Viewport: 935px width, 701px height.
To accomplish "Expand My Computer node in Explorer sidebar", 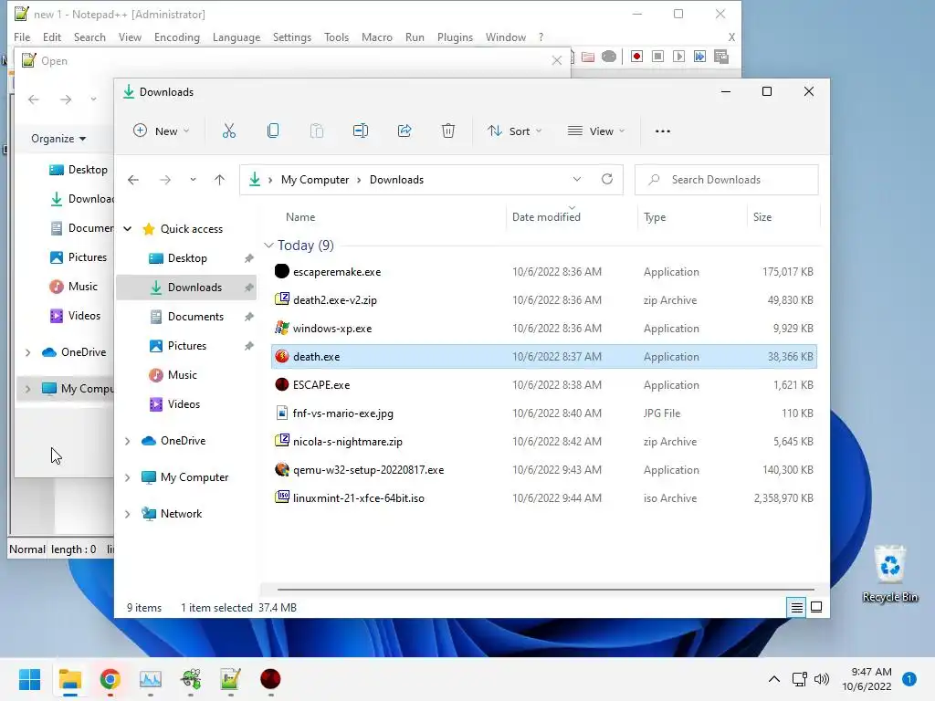I will click(x=128, y=477).
